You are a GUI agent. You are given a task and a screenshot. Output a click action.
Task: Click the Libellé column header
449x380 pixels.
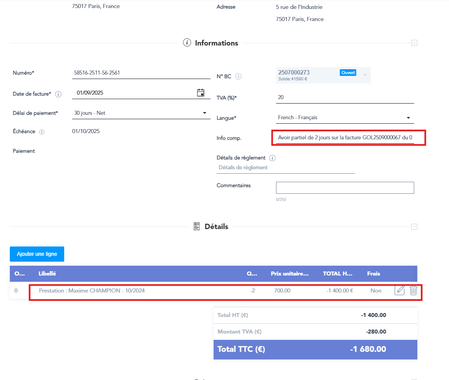click(x=47, y=273)
